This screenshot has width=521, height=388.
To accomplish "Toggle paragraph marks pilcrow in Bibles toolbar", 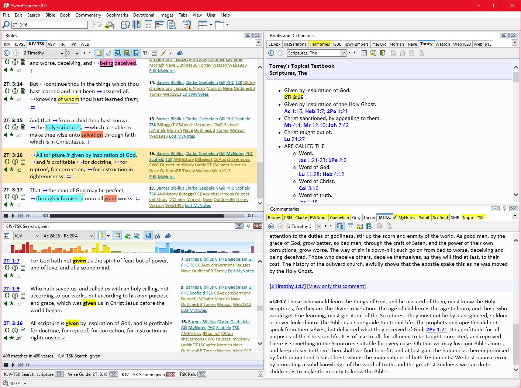I will (x=145, y=53).
